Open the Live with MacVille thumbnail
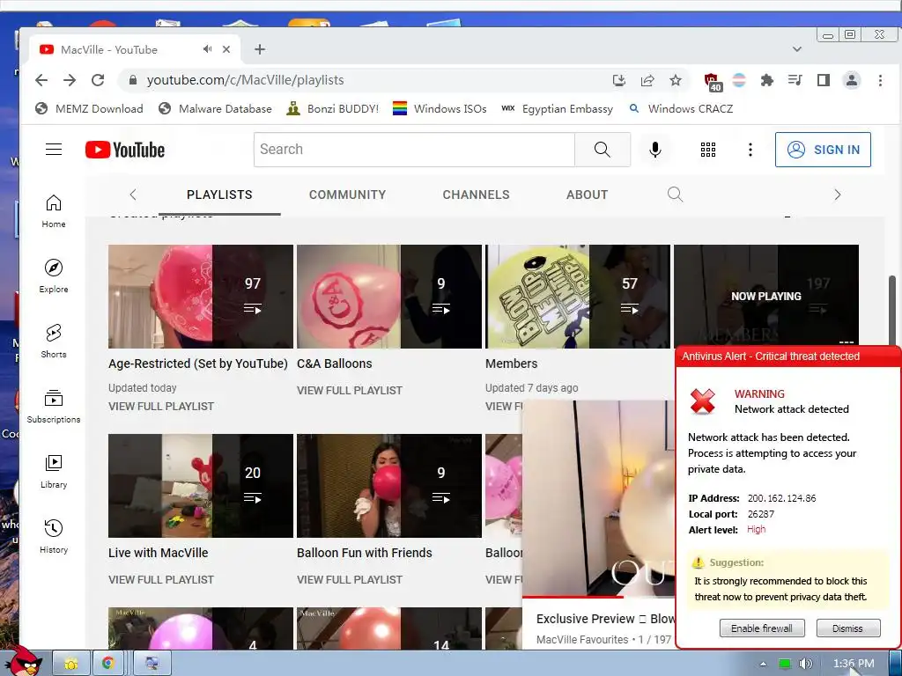 [x=201, y=486]
